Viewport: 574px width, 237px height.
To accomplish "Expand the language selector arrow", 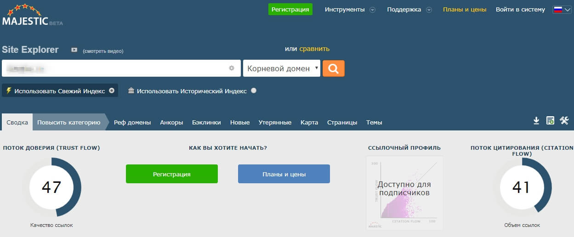I will 568,10.
